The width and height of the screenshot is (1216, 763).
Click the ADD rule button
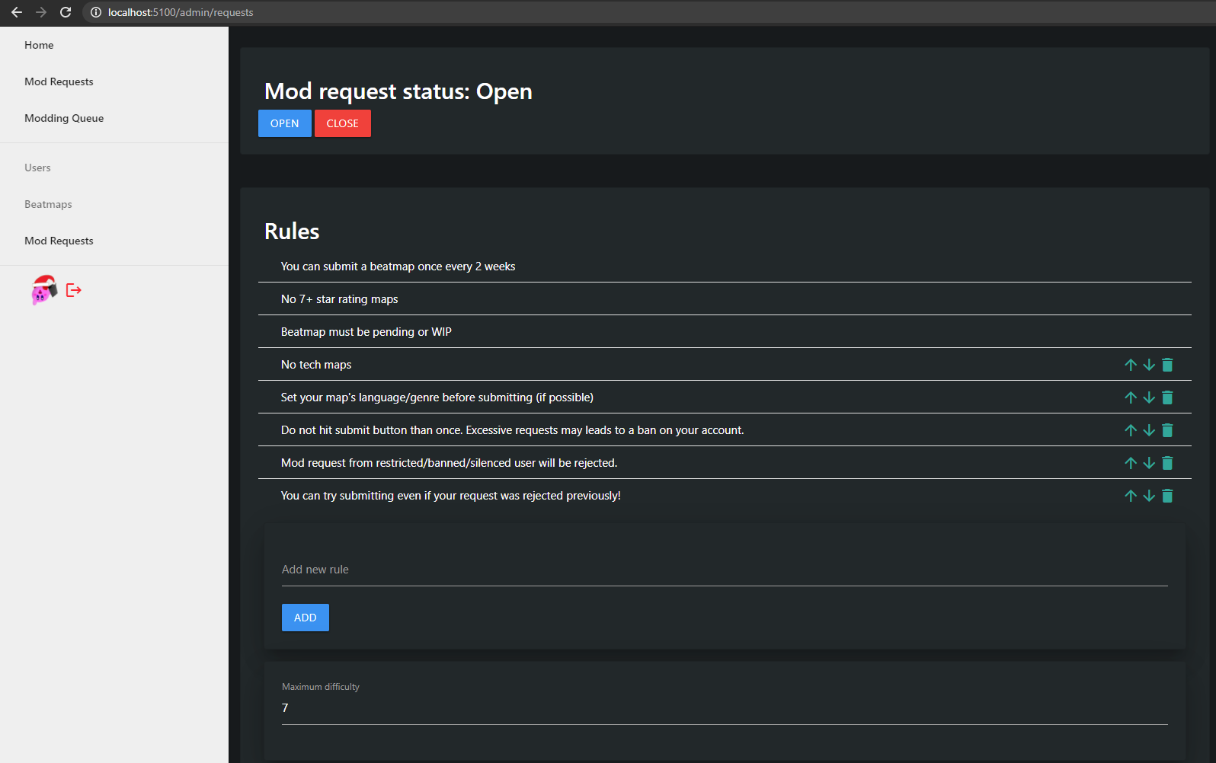tap(306, 618)
